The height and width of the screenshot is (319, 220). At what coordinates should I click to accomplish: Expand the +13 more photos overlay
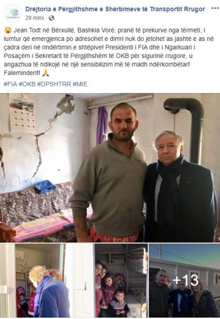point(184,281)
